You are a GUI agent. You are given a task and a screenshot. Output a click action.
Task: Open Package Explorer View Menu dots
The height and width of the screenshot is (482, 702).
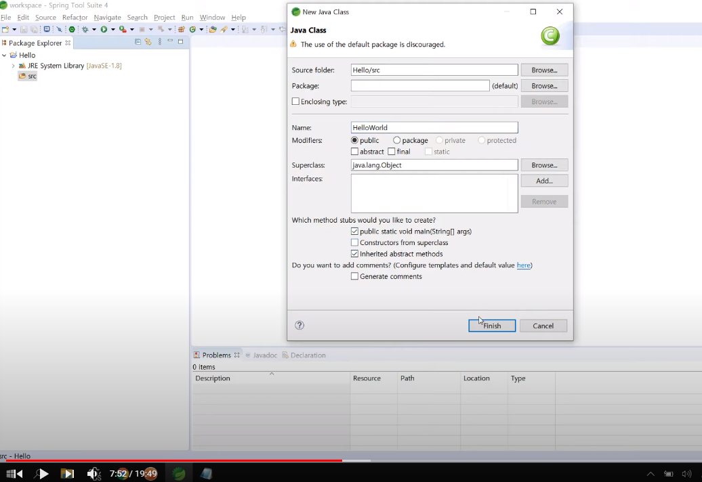point(160,41)
